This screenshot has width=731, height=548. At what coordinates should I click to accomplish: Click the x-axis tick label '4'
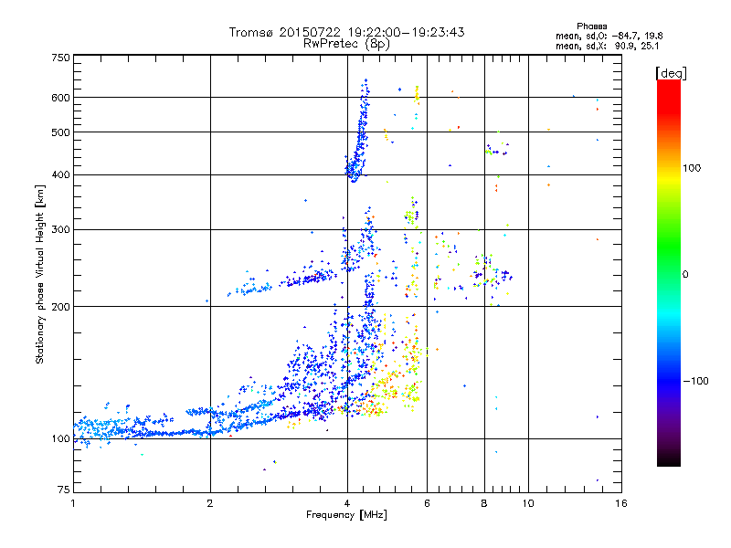[x=347, y=503]
